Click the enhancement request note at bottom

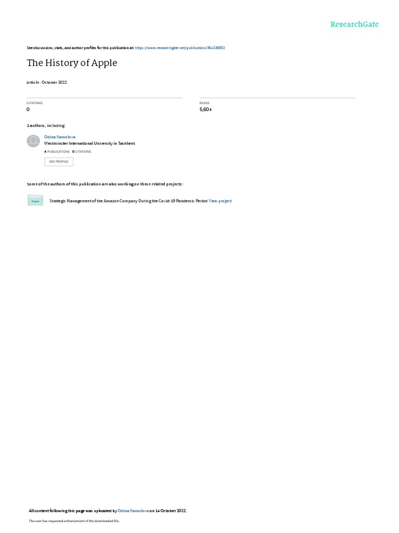point(74,521)
